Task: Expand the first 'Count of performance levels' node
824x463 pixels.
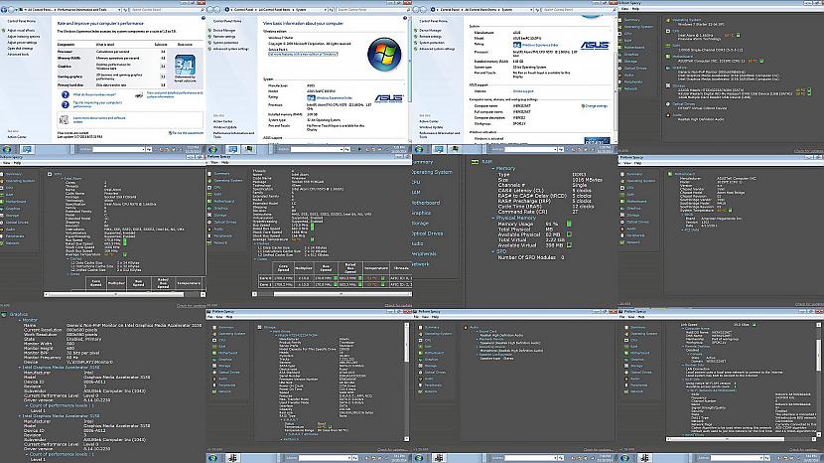Action: [28, 405]
